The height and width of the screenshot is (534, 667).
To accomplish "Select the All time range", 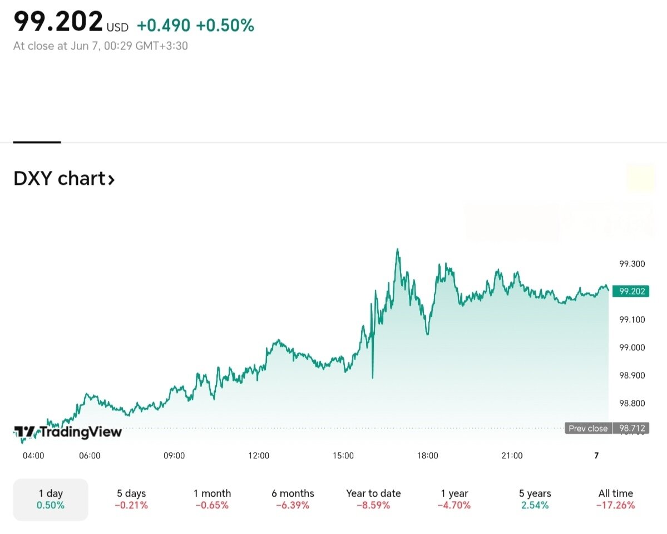I will pyautogui.click(x=615, y=499).
